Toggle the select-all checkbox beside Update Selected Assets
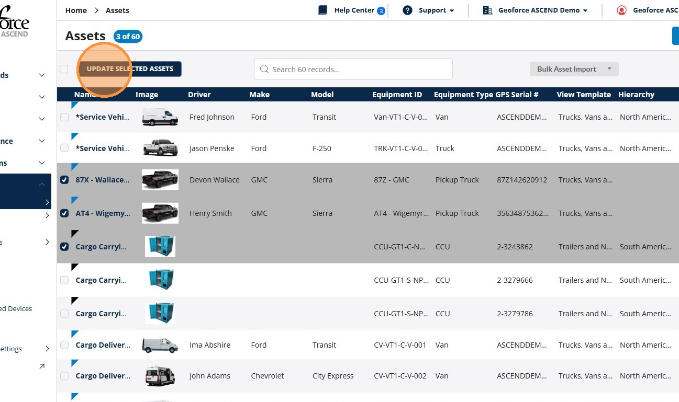The height and width of the screenshot is (402, 679). [x=64, y=69]
